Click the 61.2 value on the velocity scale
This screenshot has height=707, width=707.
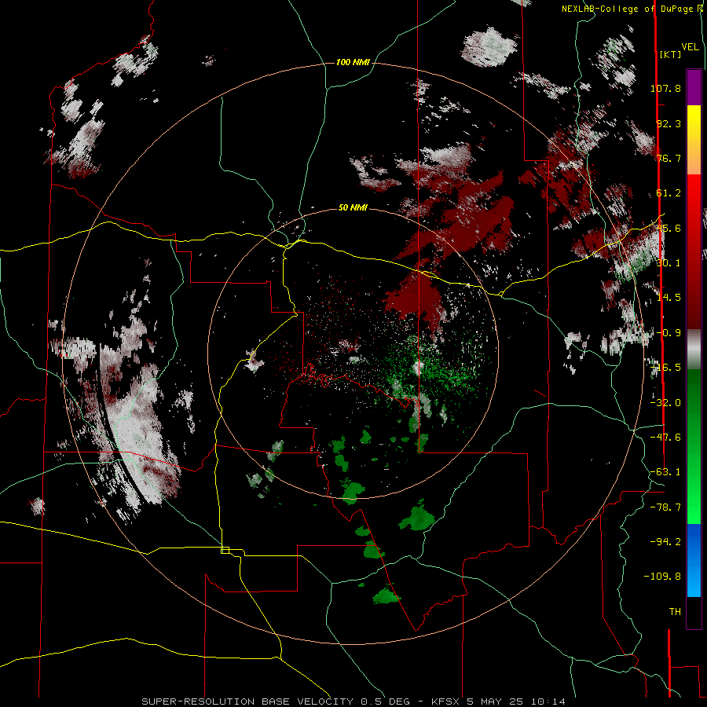tap(669, 193)
